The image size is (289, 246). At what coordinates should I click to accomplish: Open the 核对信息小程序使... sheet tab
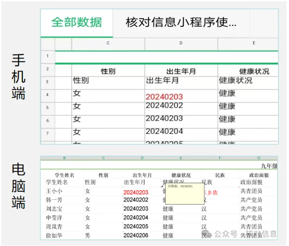(x=181, y=23)
